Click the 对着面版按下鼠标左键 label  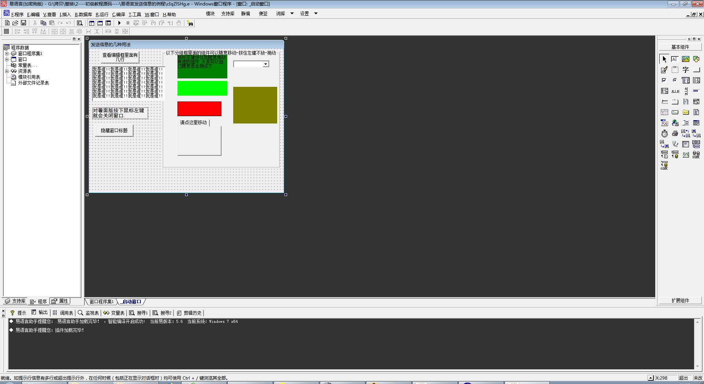click(x=120, y=113)
